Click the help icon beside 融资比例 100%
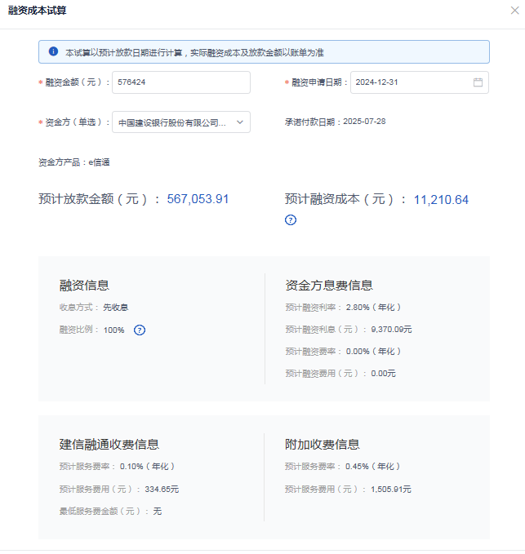Screen dimensions: 525x554 click(x=140, y=330)
